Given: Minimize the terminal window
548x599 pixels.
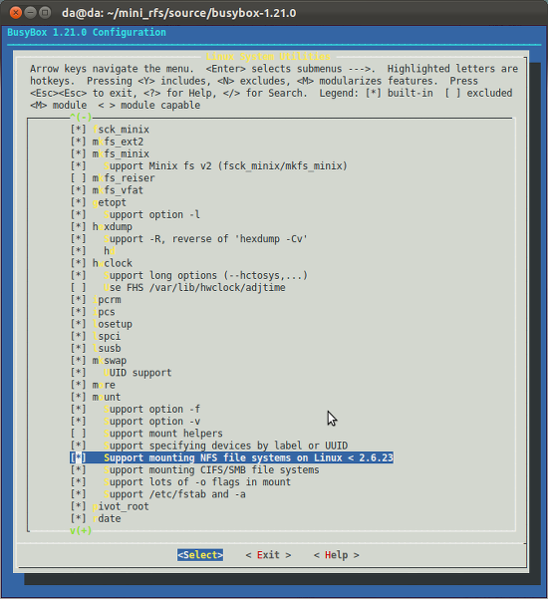Looking at the screenshot, I should tap(30, 13).
